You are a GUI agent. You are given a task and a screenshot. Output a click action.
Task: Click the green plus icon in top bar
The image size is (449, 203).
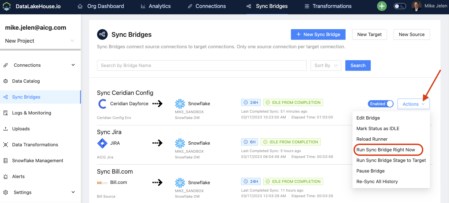click(x=382, y=6)
